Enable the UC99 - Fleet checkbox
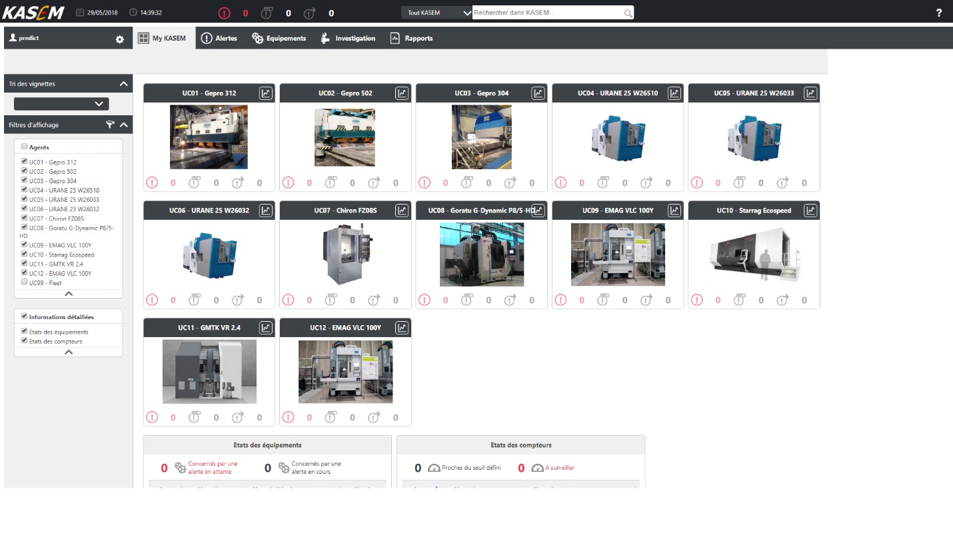 25,282
